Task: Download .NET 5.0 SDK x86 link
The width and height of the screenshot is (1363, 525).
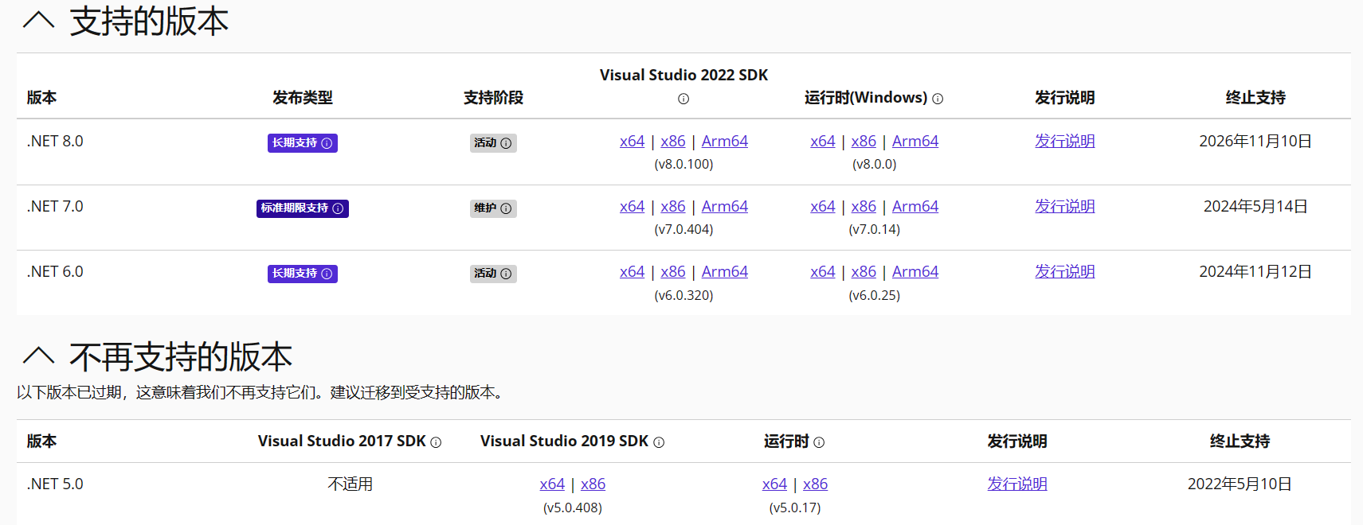Action: pos(593,484)
